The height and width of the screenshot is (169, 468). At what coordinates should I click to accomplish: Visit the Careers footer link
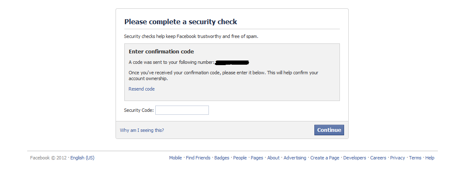coord(378,158)
